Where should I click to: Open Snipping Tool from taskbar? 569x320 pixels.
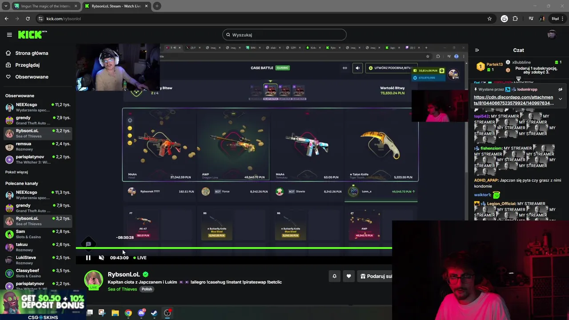coord(102,313)
